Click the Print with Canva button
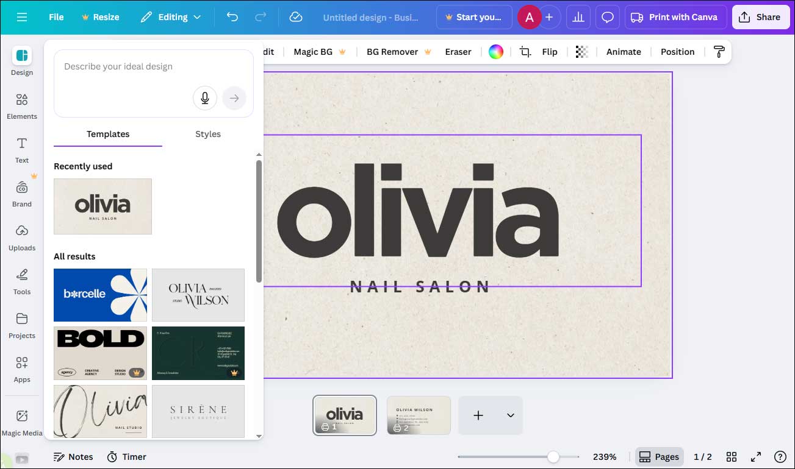Viewport: 795px width, 469px height. pos(675,17)
